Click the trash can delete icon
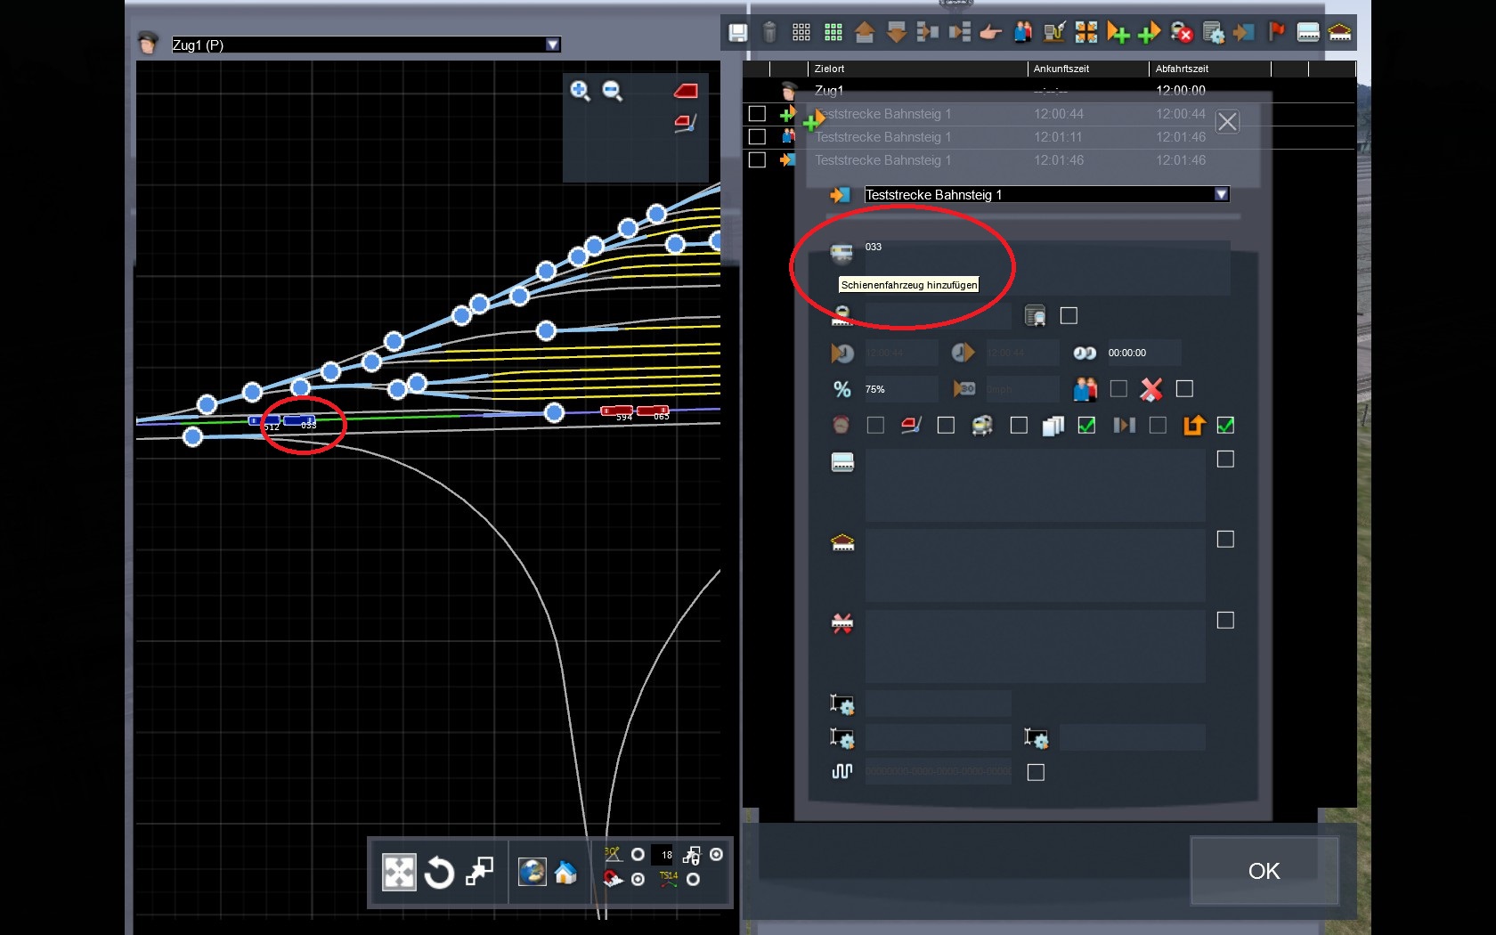 (769, 33)
